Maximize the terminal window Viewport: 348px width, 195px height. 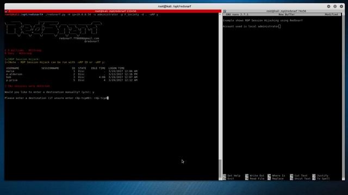[335, 6]
